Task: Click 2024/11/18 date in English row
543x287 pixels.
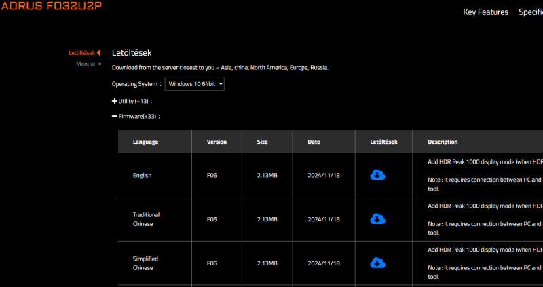Action: 324,175
